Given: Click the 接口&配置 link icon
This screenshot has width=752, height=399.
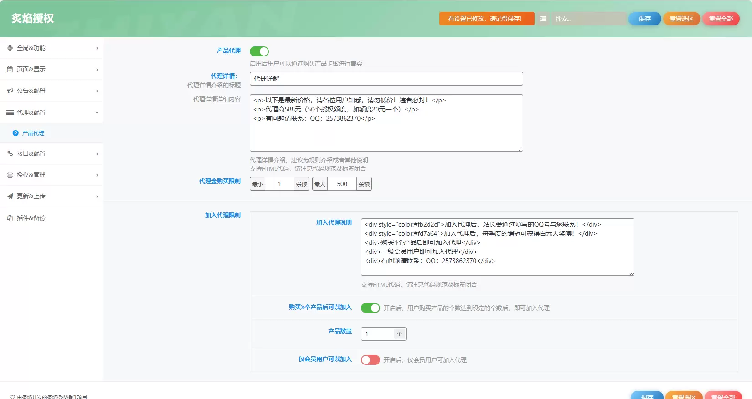Looking at the screenshot, I should [10, 153].
